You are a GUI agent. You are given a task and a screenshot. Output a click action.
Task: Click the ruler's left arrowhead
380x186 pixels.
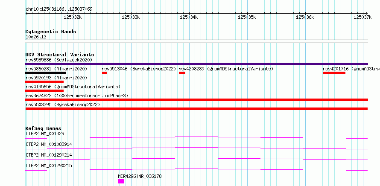(x=26, y=13)
